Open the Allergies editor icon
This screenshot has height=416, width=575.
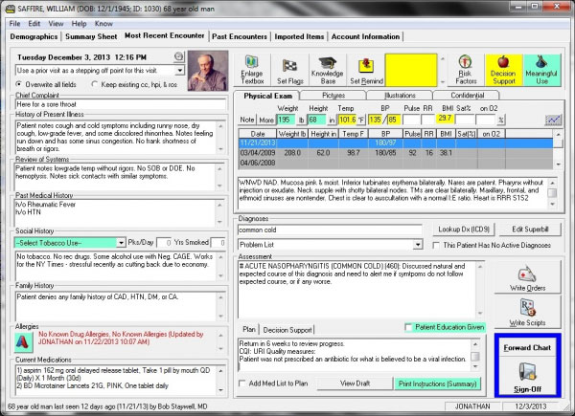pos(23,341)
